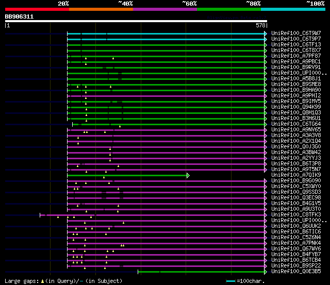Click the white start tick of the Q0E3B5 alignment
The height and width of the screenshot is (285, 330).
coord(138,272)
